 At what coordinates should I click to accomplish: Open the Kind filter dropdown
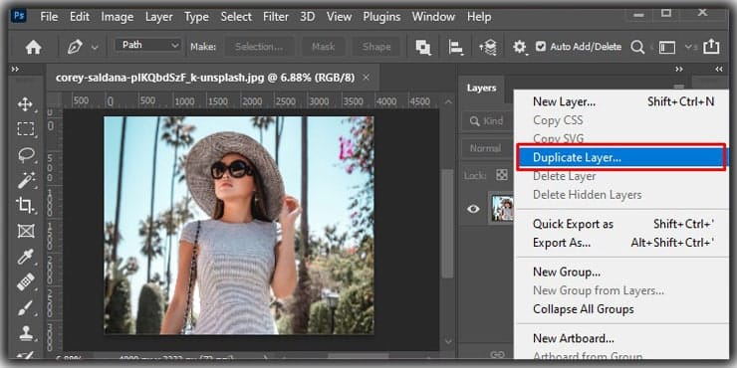[x=487, y=121]
